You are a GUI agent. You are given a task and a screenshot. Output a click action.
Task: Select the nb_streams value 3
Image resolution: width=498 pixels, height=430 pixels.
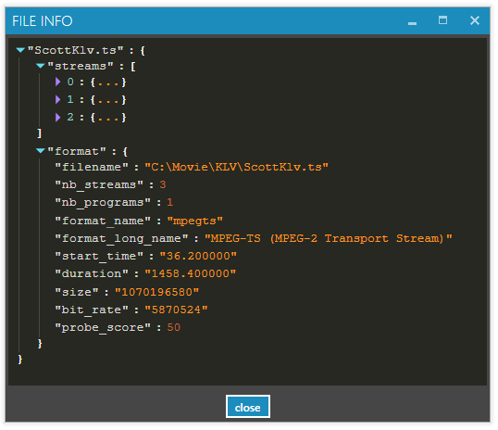pos(163,184)
